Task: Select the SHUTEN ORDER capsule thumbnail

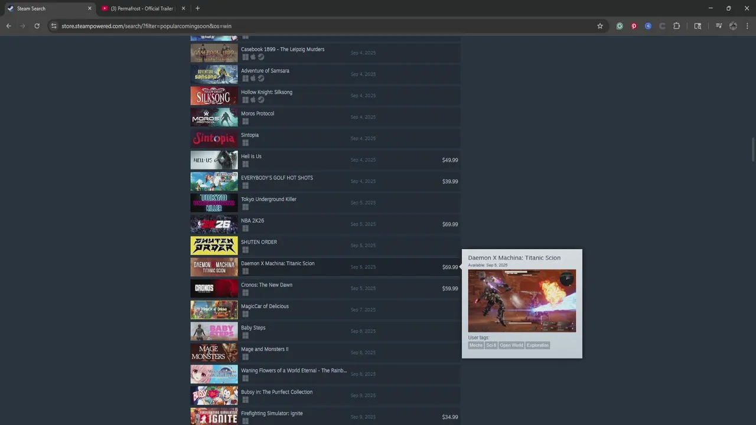Action: click(214, 246)
